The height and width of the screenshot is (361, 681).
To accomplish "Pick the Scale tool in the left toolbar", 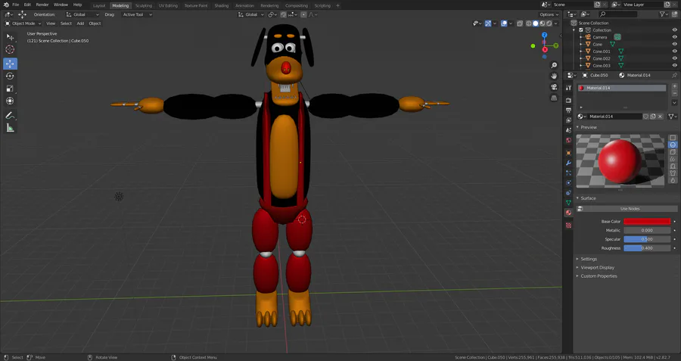I will click(x=10, y=89).
